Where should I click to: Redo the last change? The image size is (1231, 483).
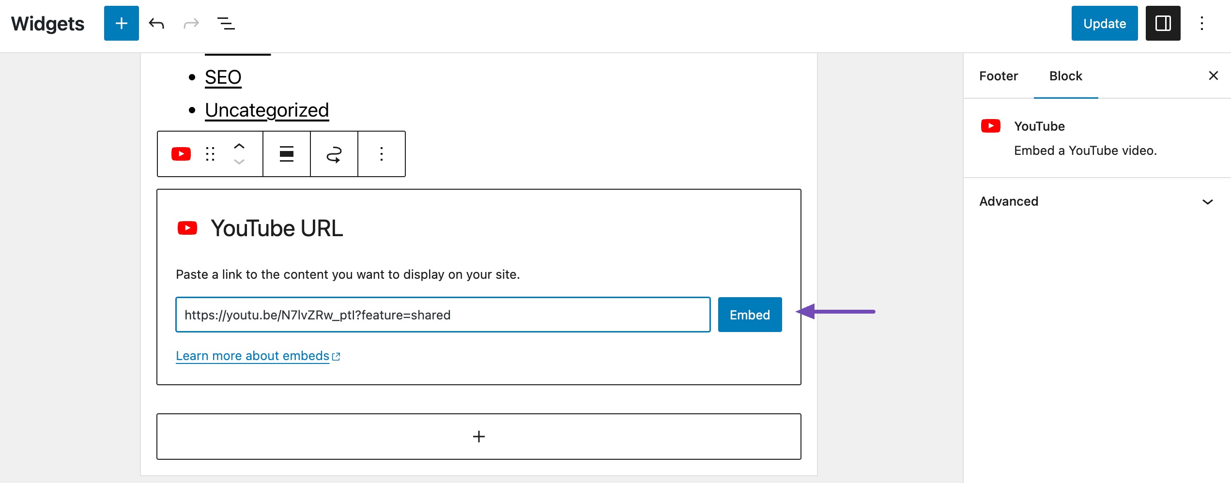(191, 23)
